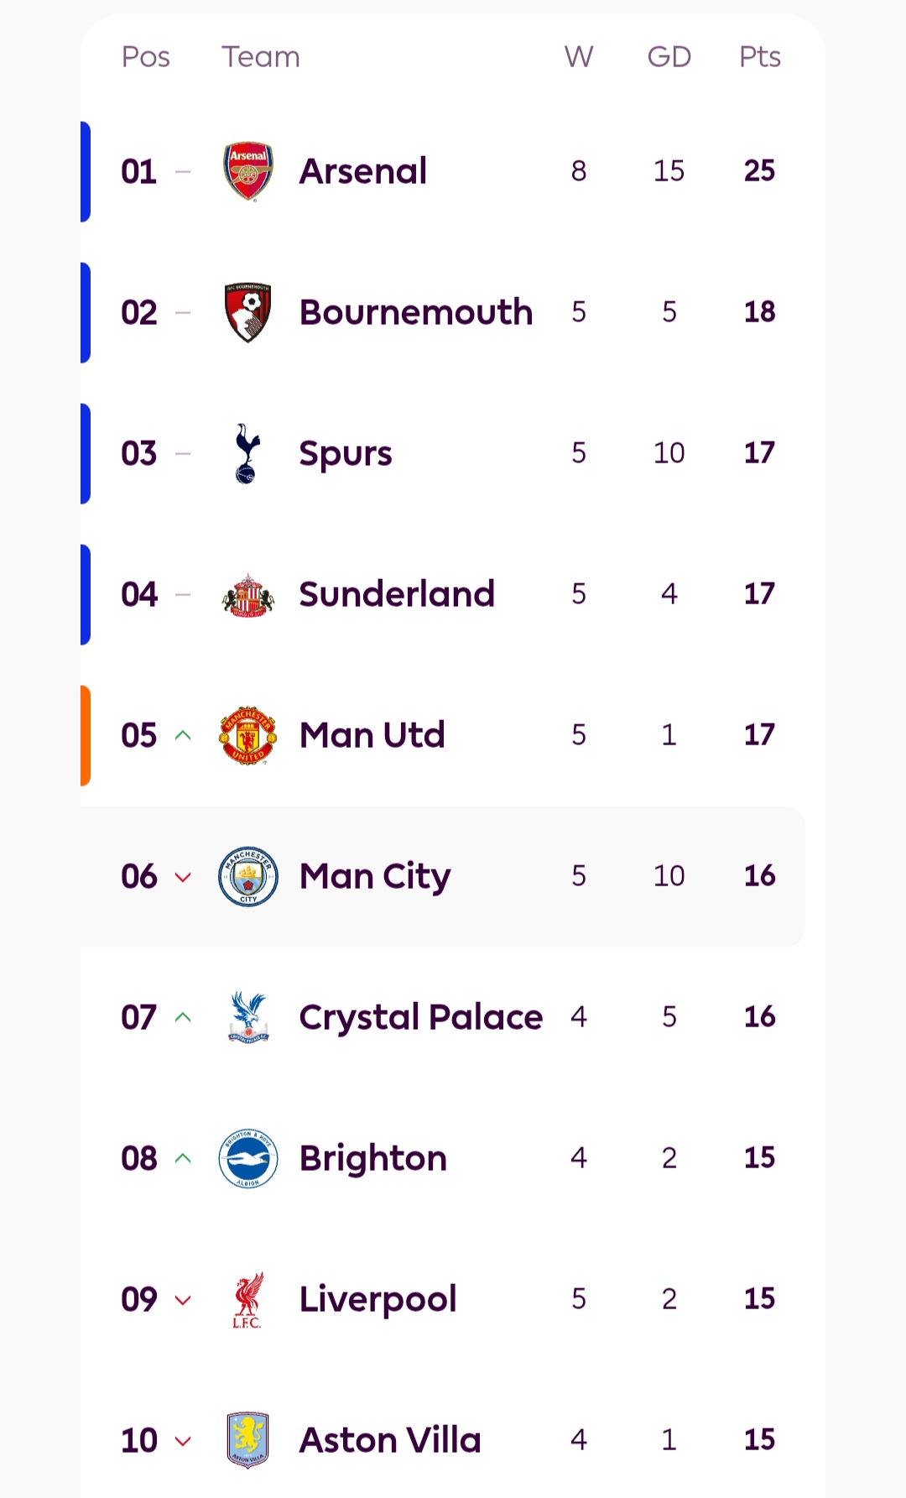Select the Spurs cockerel logo
The width and height of the screenshot is (906, 1498).
coord(247,453)
